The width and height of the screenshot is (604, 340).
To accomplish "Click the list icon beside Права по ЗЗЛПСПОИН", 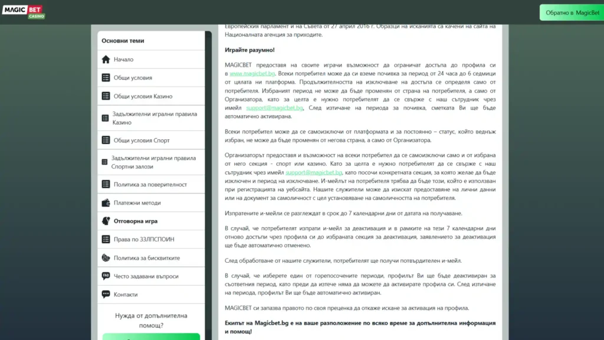I will (x=106, y=240).
